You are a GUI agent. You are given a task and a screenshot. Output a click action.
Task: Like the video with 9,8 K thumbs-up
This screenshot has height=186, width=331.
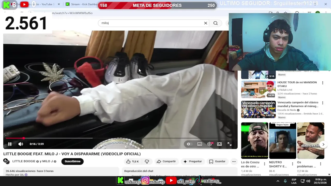(133, 161)
